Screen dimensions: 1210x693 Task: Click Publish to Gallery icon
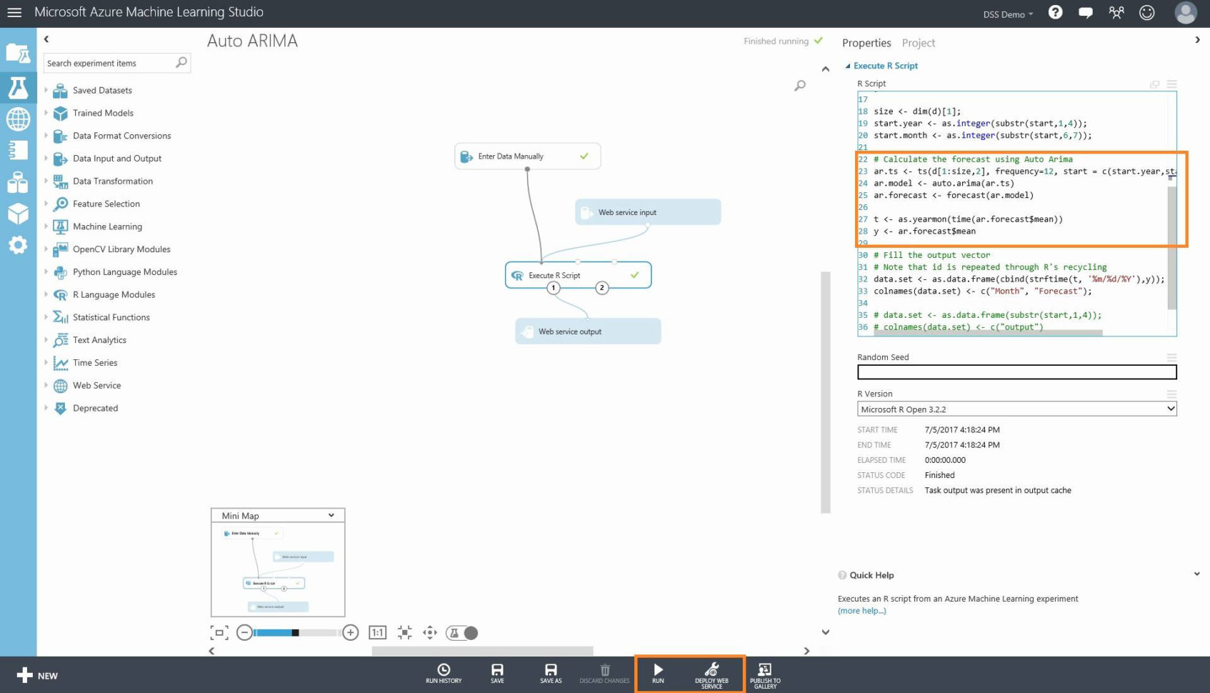tap(764, 671)
